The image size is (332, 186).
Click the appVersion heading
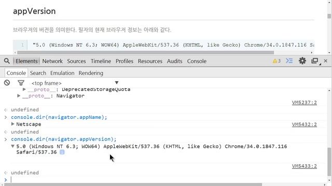click(34, 11)
